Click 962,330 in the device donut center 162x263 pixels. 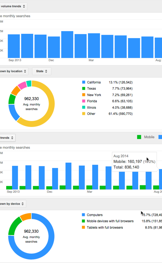[x=31, y=231]
